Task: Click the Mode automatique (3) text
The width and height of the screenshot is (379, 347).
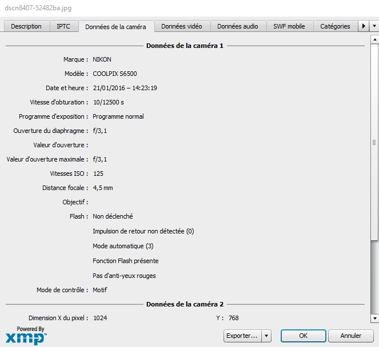Action: click(123, 246)
